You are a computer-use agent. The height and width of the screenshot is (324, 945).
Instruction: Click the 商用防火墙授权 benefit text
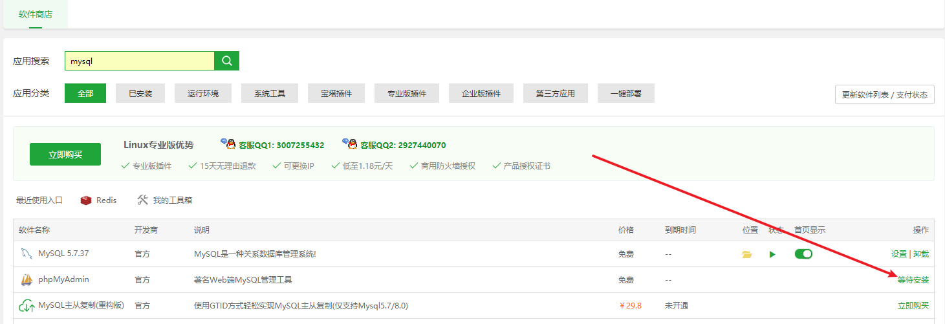click(448, 166)
